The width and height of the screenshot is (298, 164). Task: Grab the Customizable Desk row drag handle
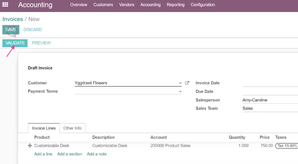(30, 146)
